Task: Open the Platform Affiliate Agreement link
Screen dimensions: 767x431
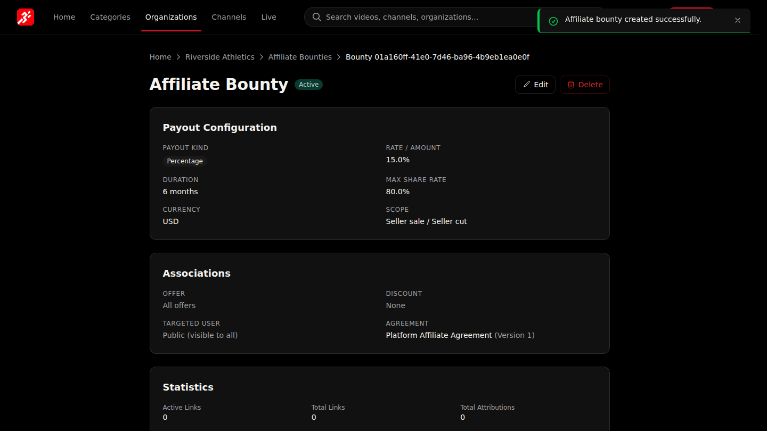Action: click(439, 335)
